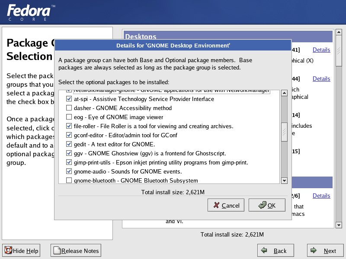
Task: Disable the gnome-audio sounds checkbox
Action: tap(69, 171)
